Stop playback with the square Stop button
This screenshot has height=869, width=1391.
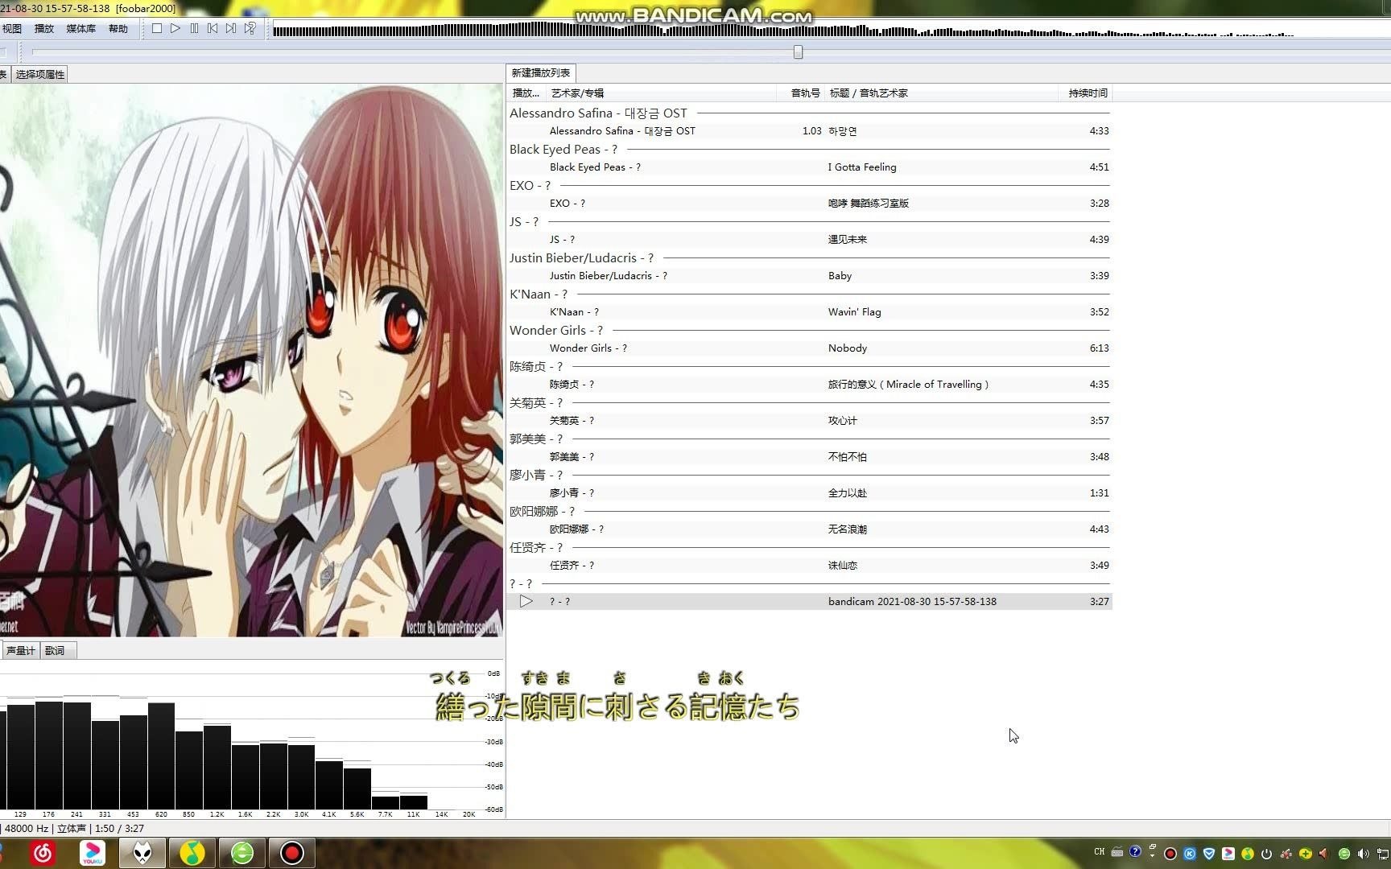[157, 28]
